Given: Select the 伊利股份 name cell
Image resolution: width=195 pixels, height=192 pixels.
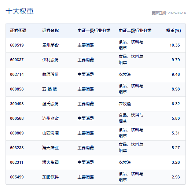Looking at the screenshot, I should click(x=50, y=60).
